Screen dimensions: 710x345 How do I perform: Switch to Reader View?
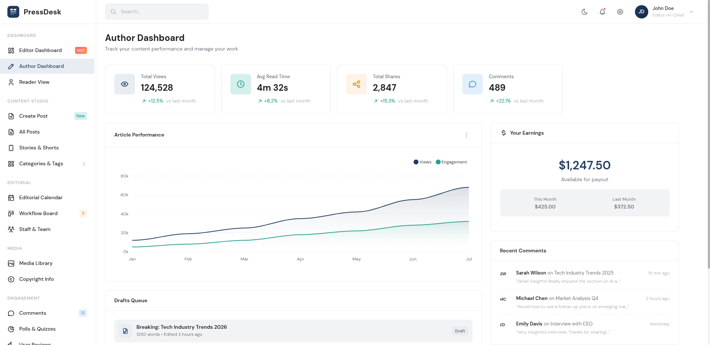coord(34,82)
